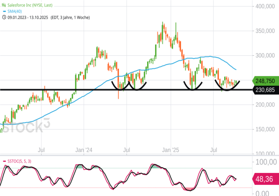Image resolution: width=279 pixels, height=196 pixels.
Task: Click the stock3 watermark logo
Action: (x=23, y=127)
